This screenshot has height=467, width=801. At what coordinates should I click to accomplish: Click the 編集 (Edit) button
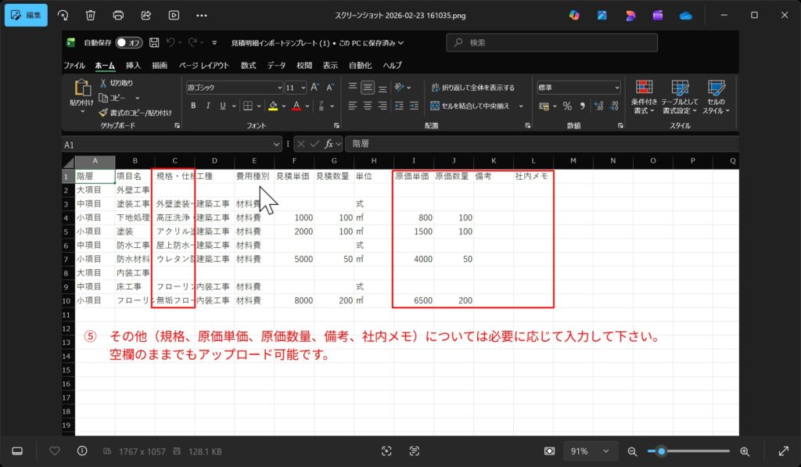(26, 15)
